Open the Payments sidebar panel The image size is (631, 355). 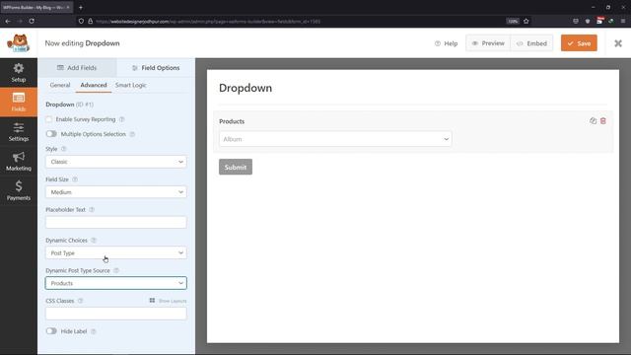[x=19, y=190]
